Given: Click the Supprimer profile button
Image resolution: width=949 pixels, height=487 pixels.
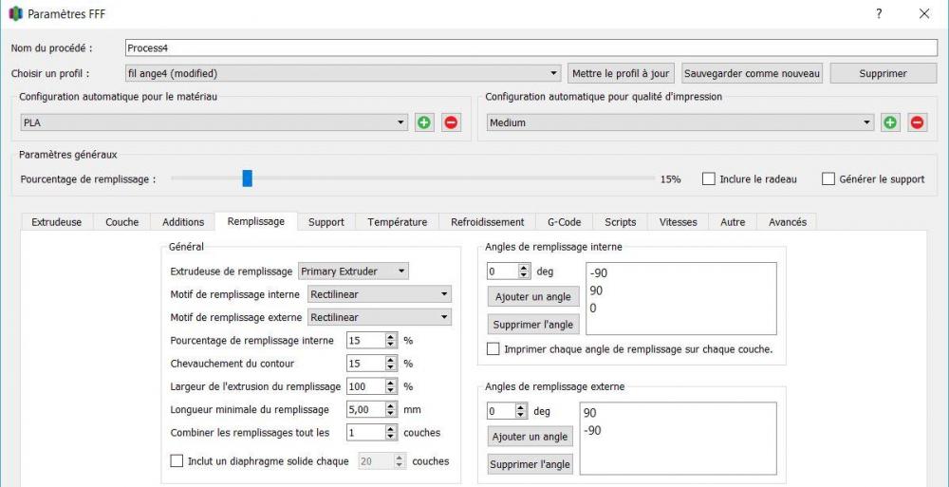Looking at the screenshot, I should click(x=883, y=73).
